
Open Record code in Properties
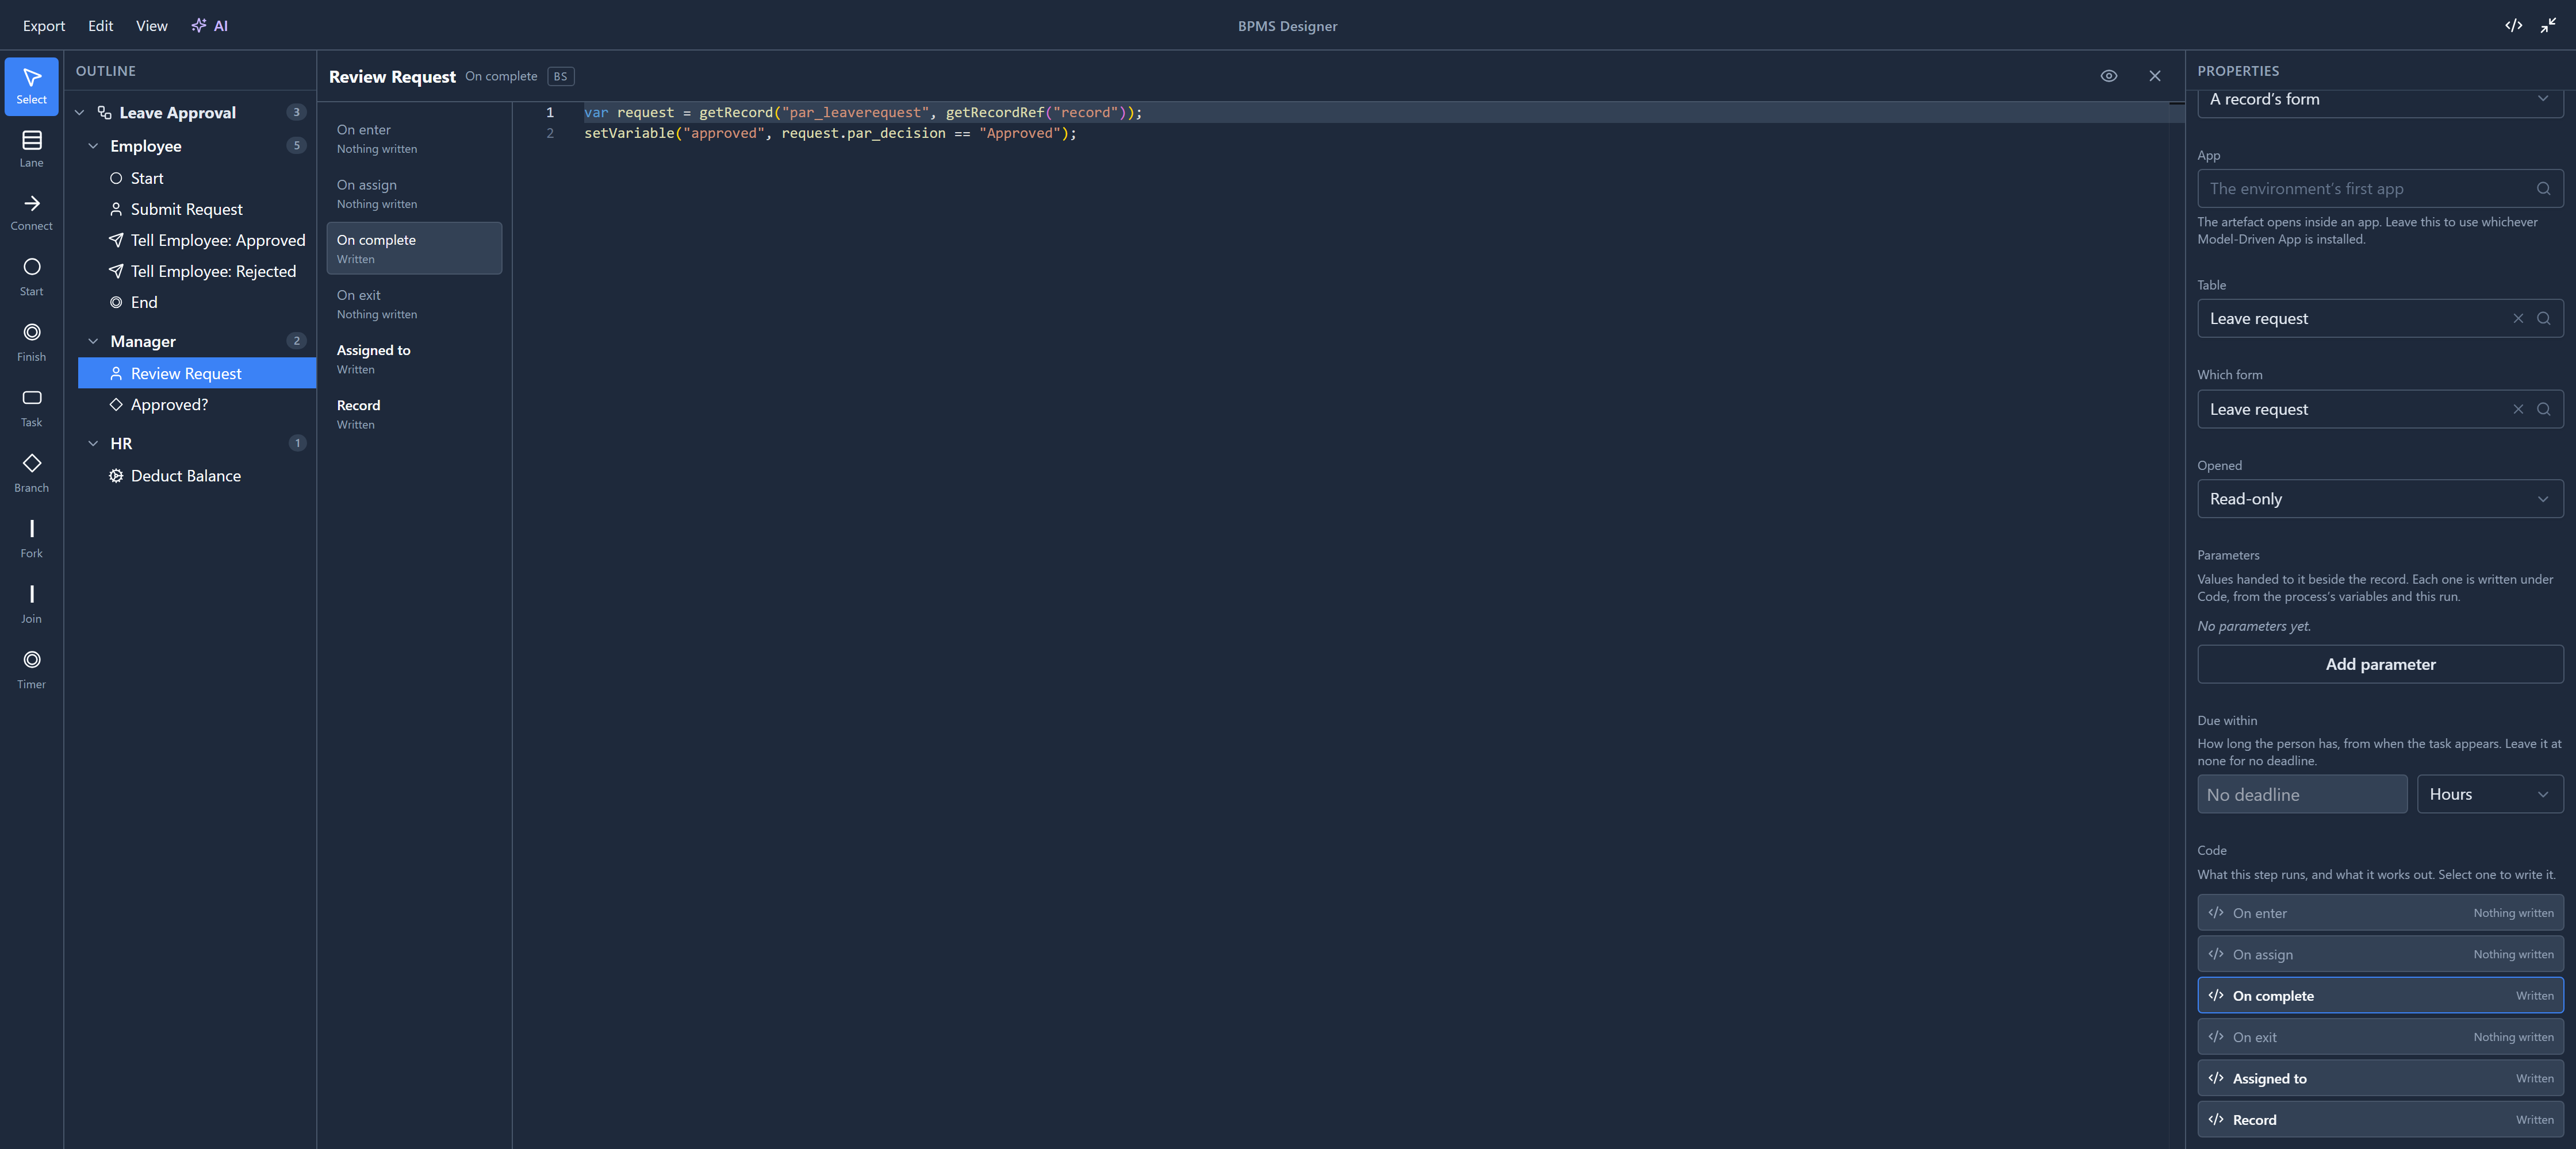pos(2379,1120)
